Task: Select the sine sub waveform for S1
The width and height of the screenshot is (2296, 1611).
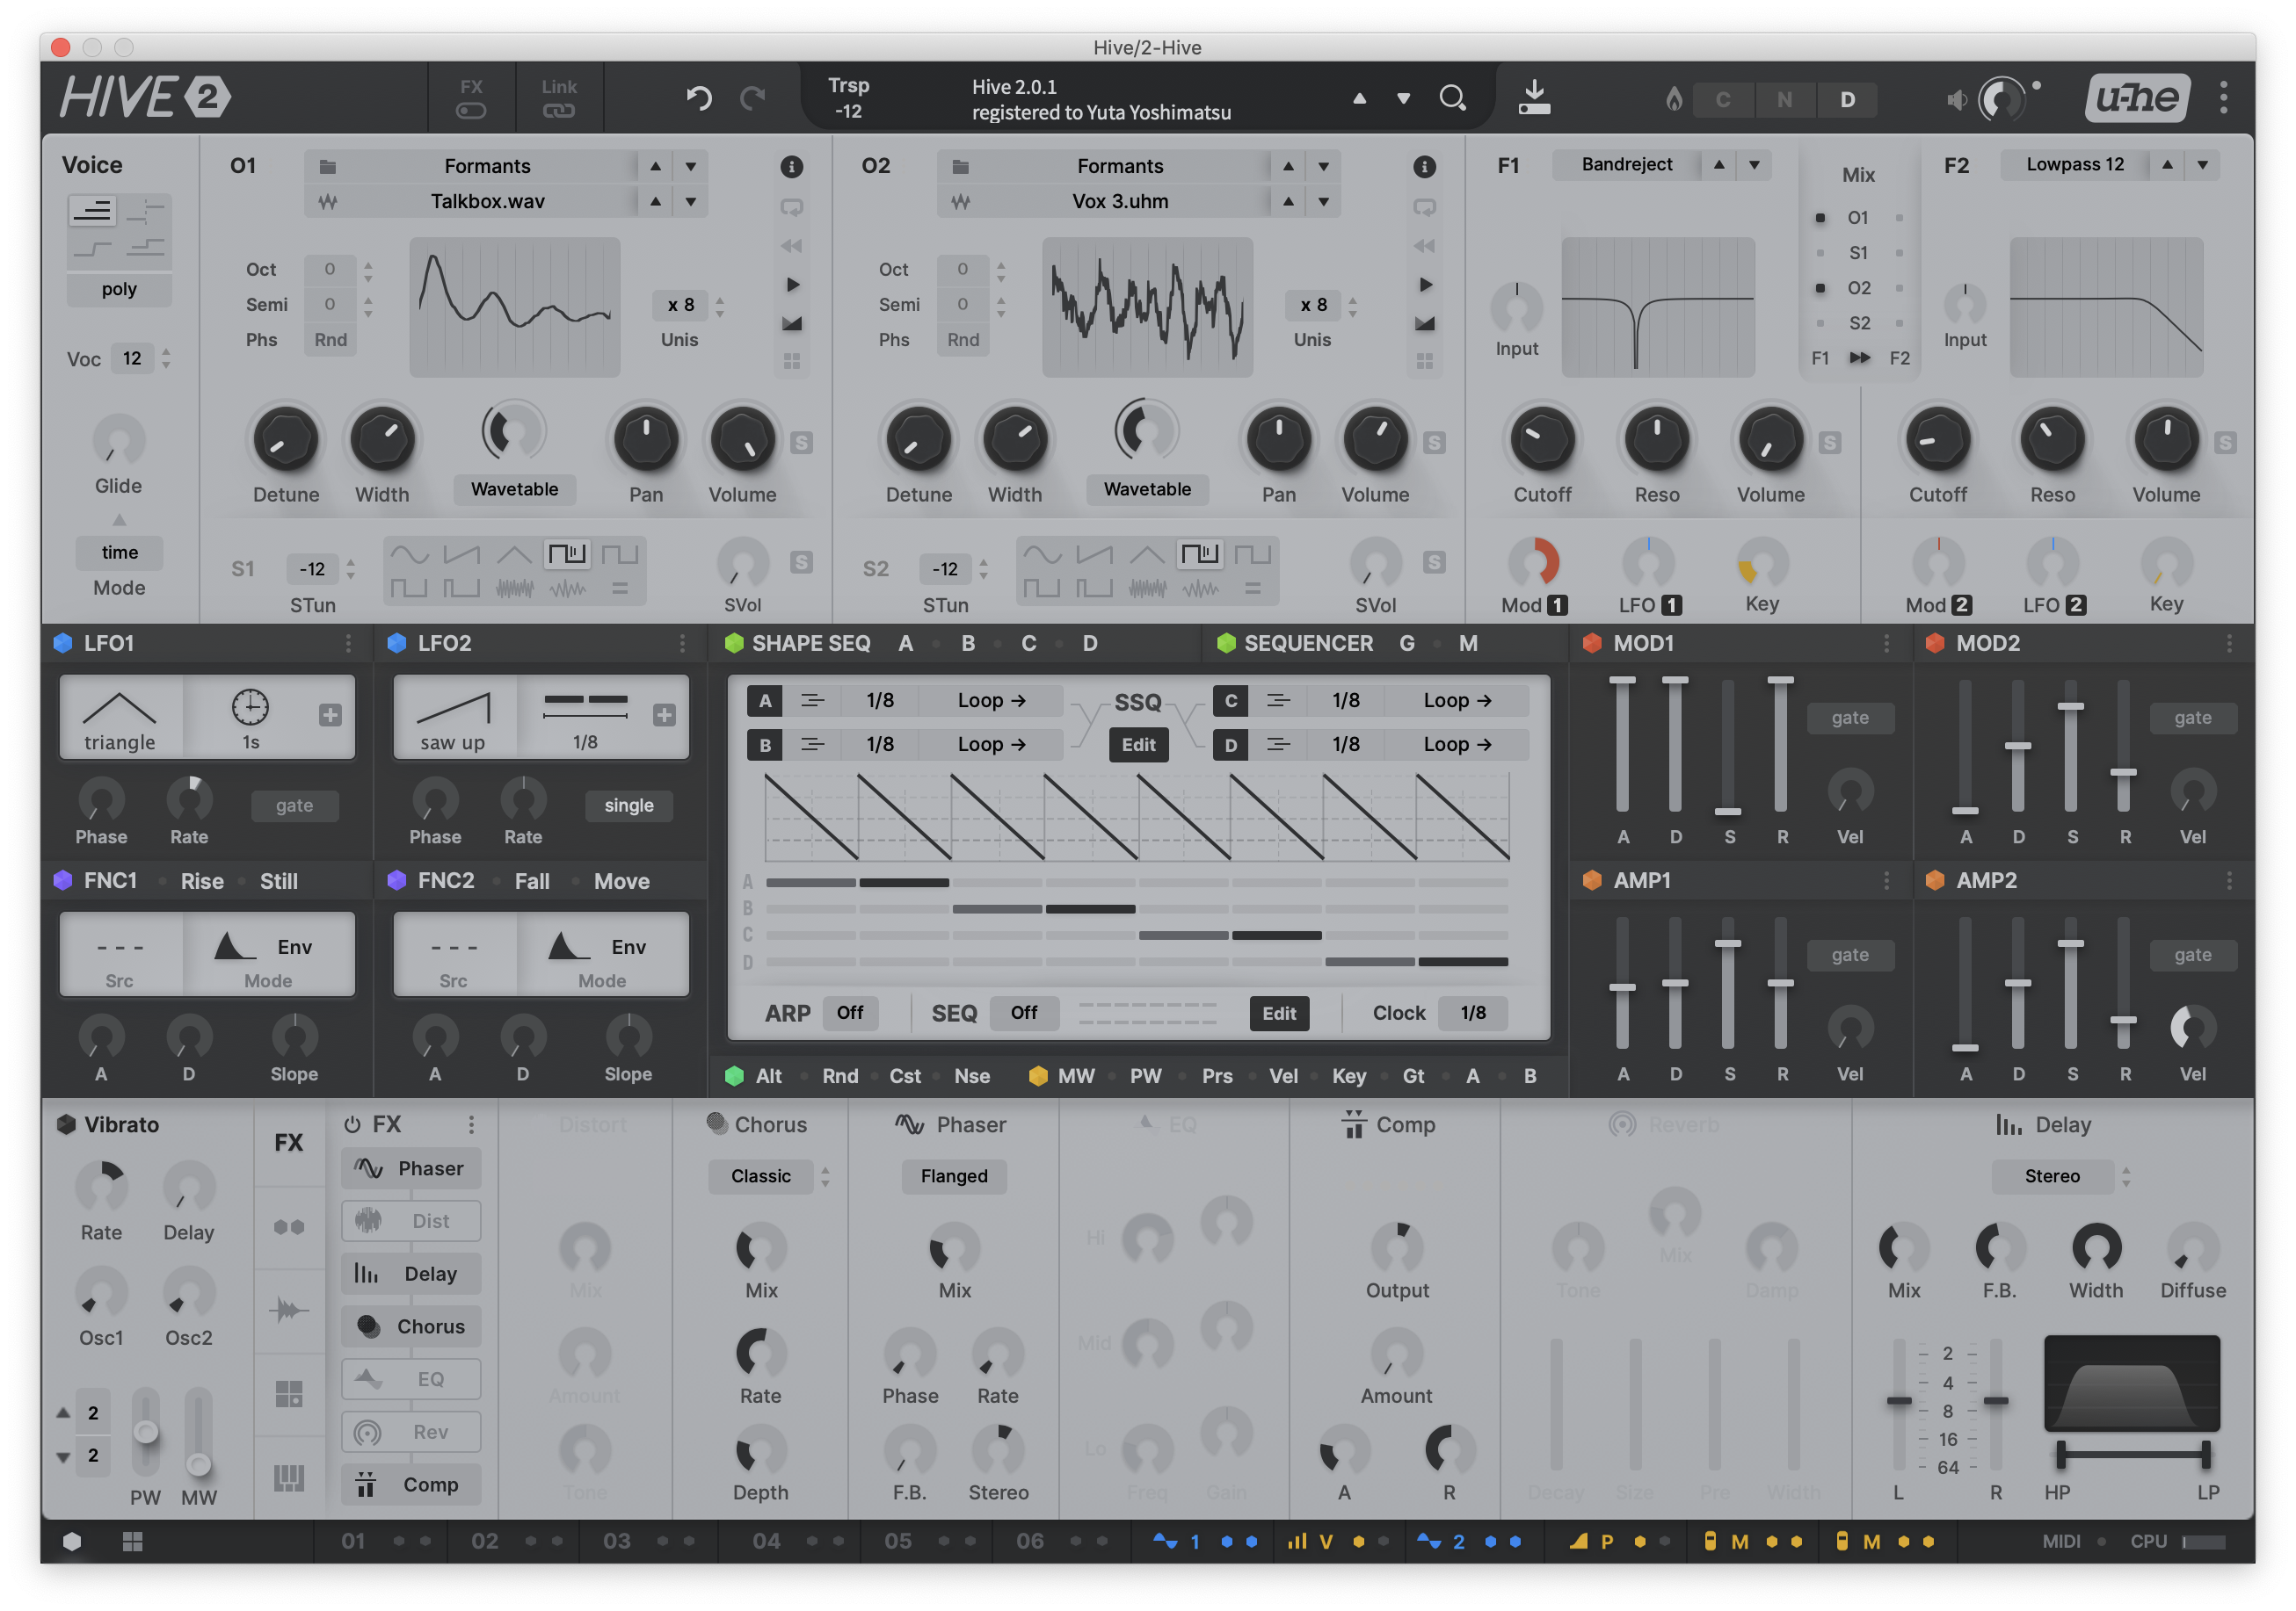Action: (x=410, y=554)
